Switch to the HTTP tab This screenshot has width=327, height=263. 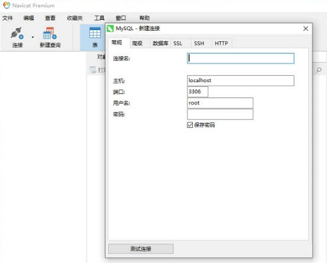coord(222,43)
